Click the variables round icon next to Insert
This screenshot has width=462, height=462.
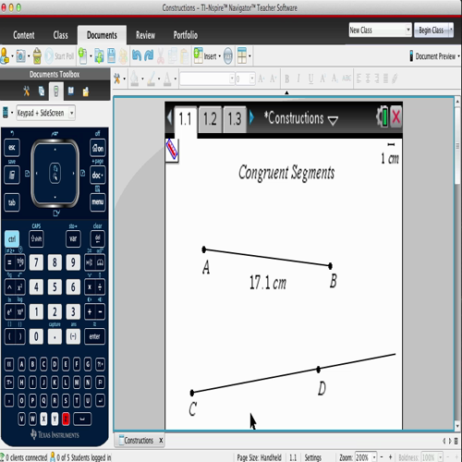point(228,56)
